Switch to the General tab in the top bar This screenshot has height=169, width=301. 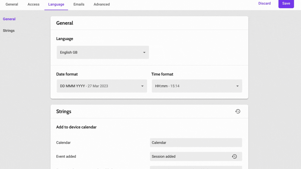pyautogui.click(x=12, y=4)
